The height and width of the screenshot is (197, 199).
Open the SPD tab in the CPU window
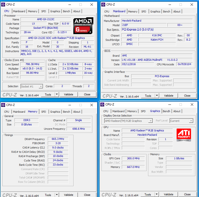point(44,11)
